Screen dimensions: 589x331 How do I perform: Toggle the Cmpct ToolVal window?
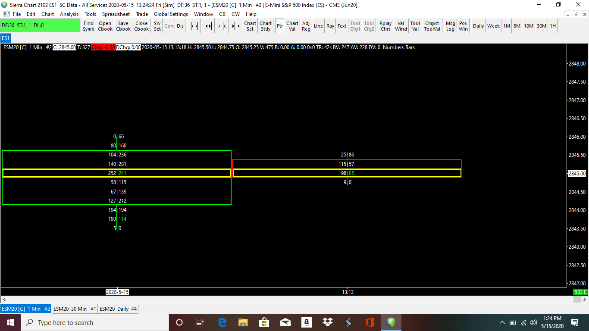pos(432,26)
